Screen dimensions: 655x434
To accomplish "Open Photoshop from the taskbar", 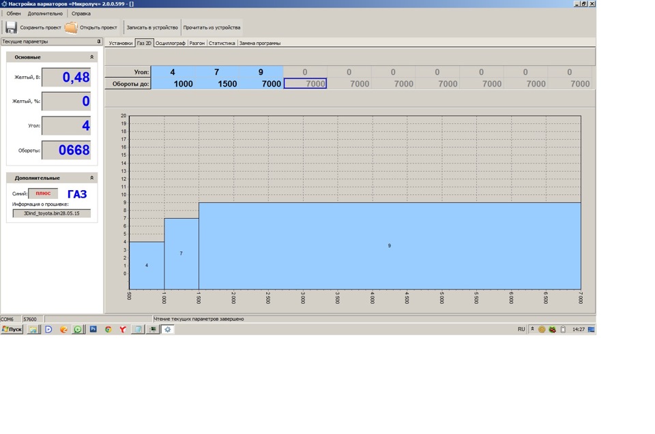I will 93,329.
